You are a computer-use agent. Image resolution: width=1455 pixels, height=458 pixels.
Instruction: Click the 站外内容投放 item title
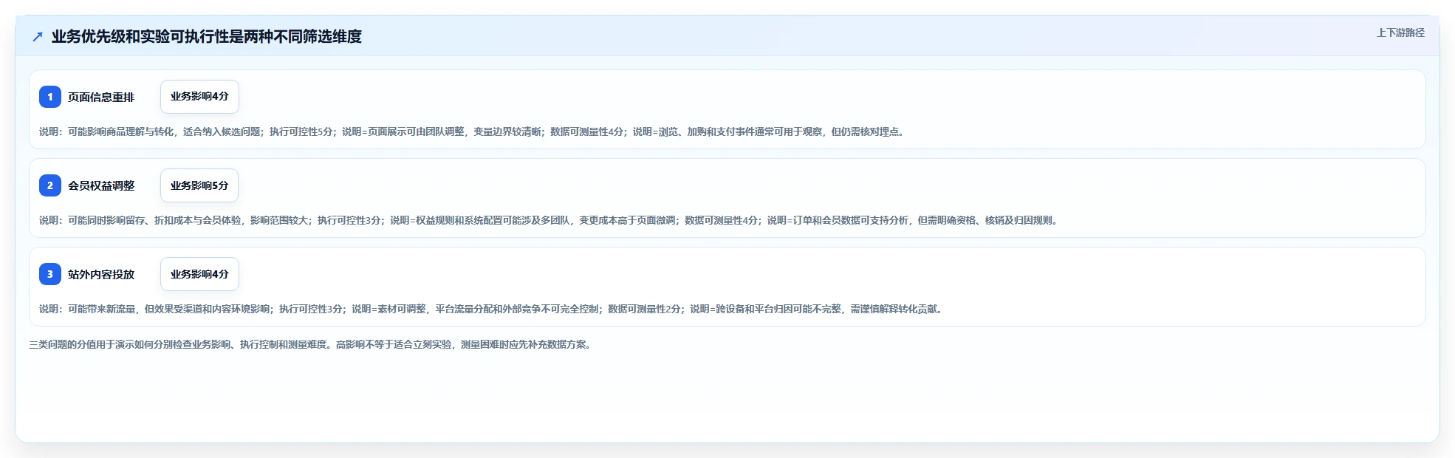[x=101, y=274]
